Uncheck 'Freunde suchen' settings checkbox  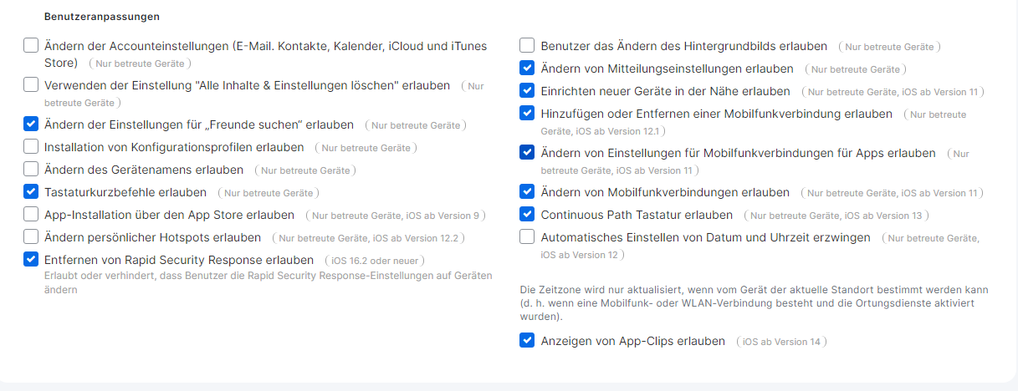coord(31,124)
